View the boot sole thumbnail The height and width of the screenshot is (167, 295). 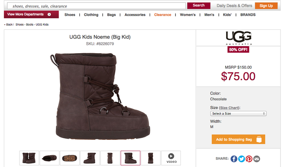70,158
